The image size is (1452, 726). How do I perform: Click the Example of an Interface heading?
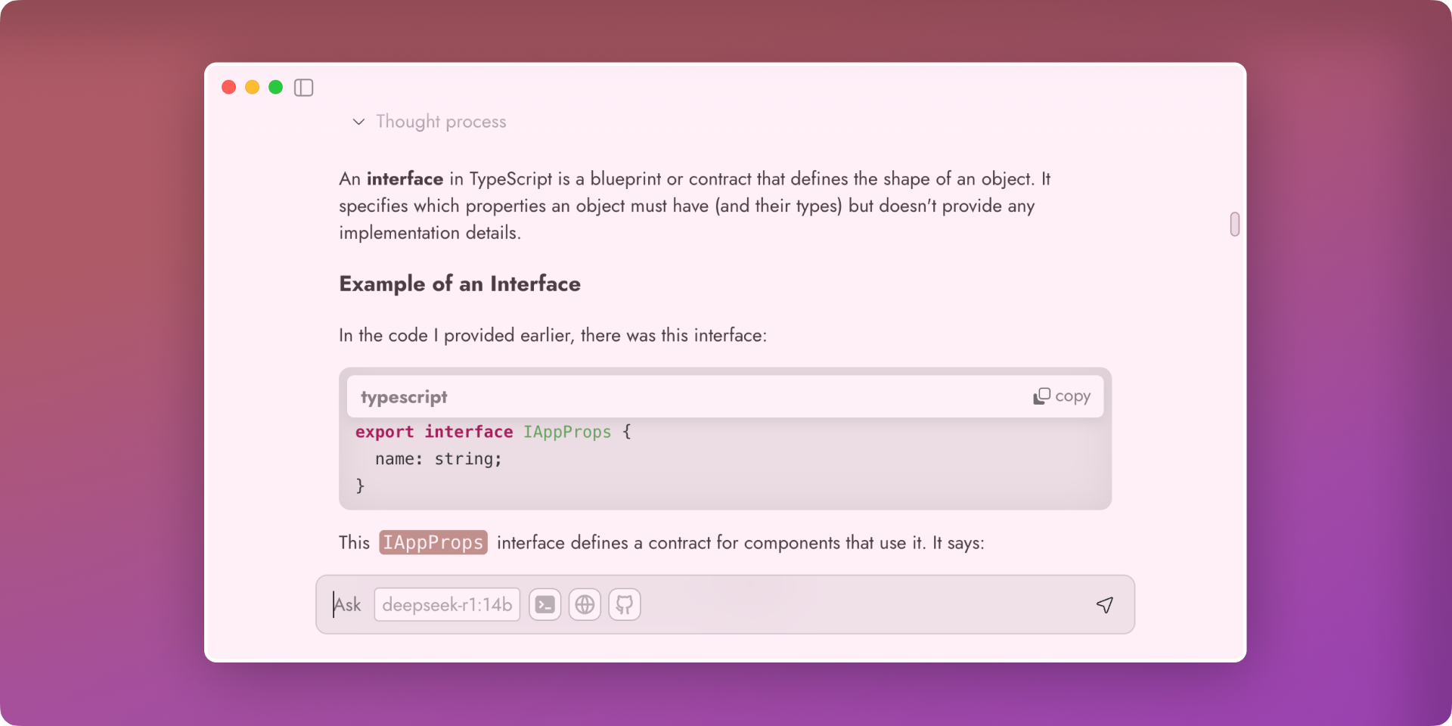click(460, 284)
